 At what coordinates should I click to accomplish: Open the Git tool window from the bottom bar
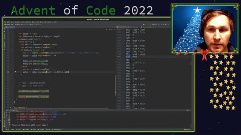8,129
